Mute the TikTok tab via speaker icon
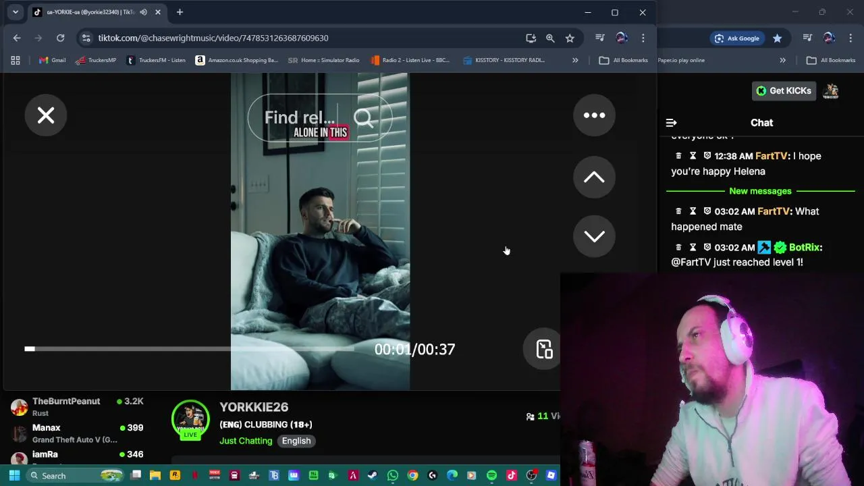Screen dimensions: 864x486 coord(143,12)
